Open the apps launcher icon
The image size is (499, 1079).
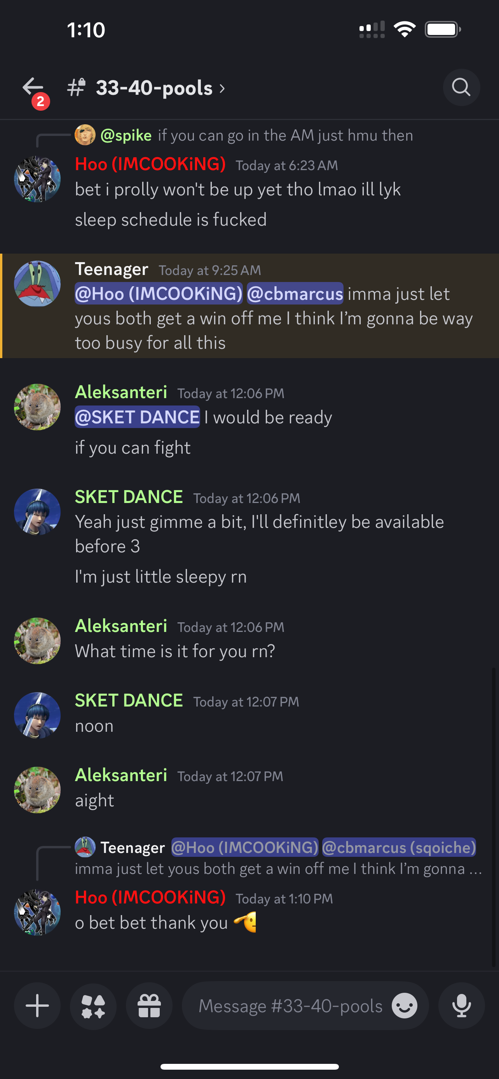coord(93,1006)
